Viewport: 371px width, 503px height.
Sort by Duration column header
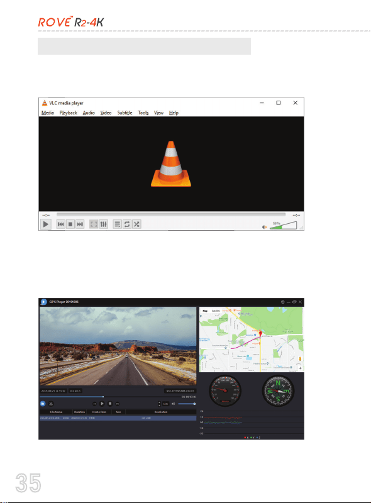80,412
